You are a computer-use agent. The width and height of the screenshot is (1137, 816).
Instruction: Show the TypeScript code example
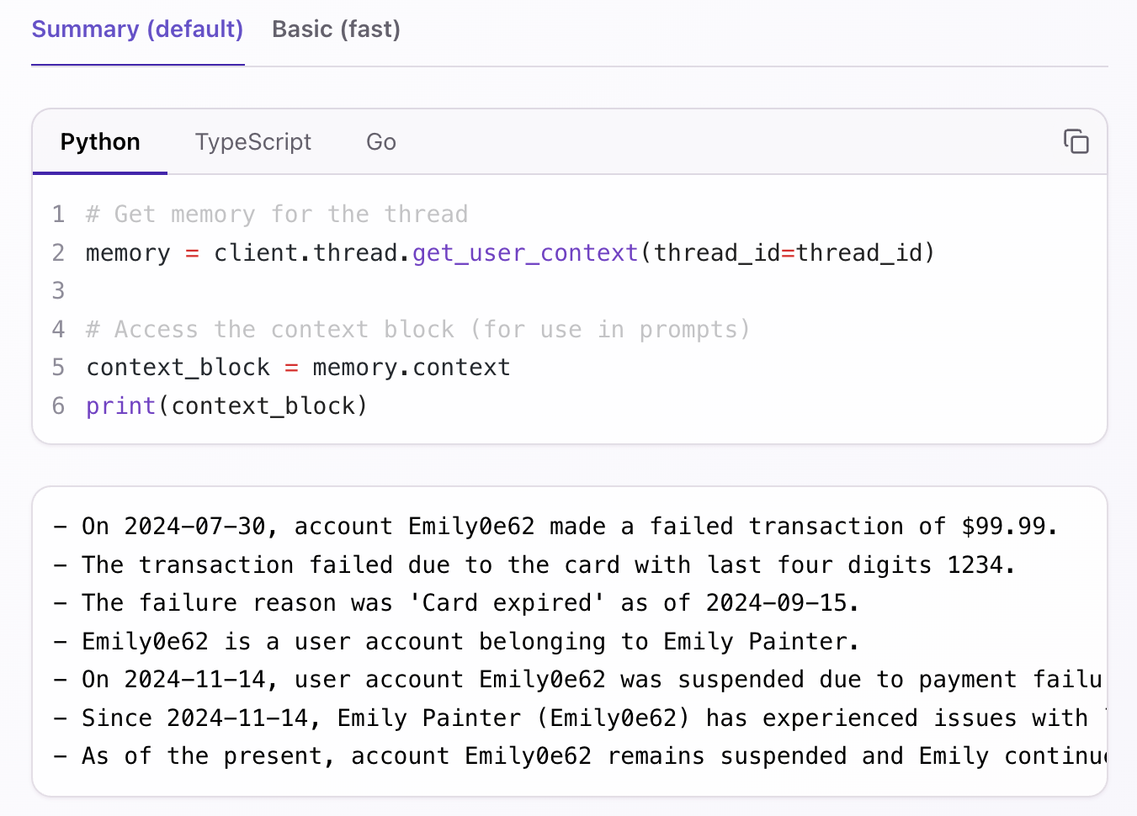(253, 141)
